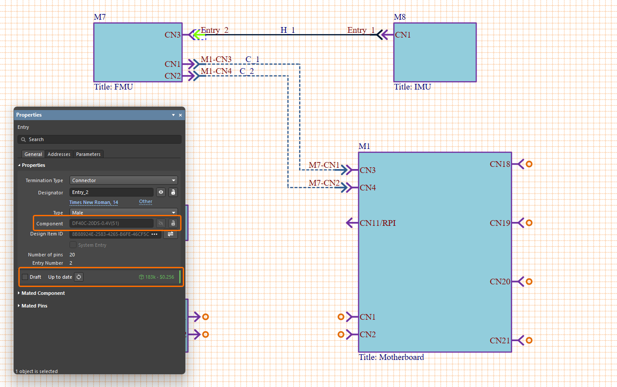
Task: Click the Up to date refresh icon
Action: point(79,277)
